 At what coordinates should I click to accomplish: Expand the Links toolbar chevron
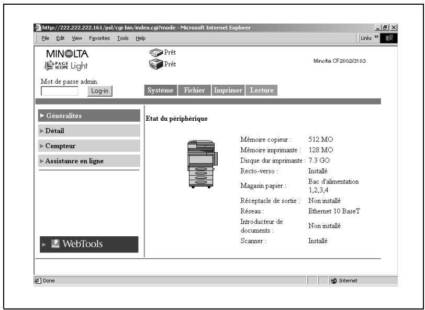click(x=376, y=37)
